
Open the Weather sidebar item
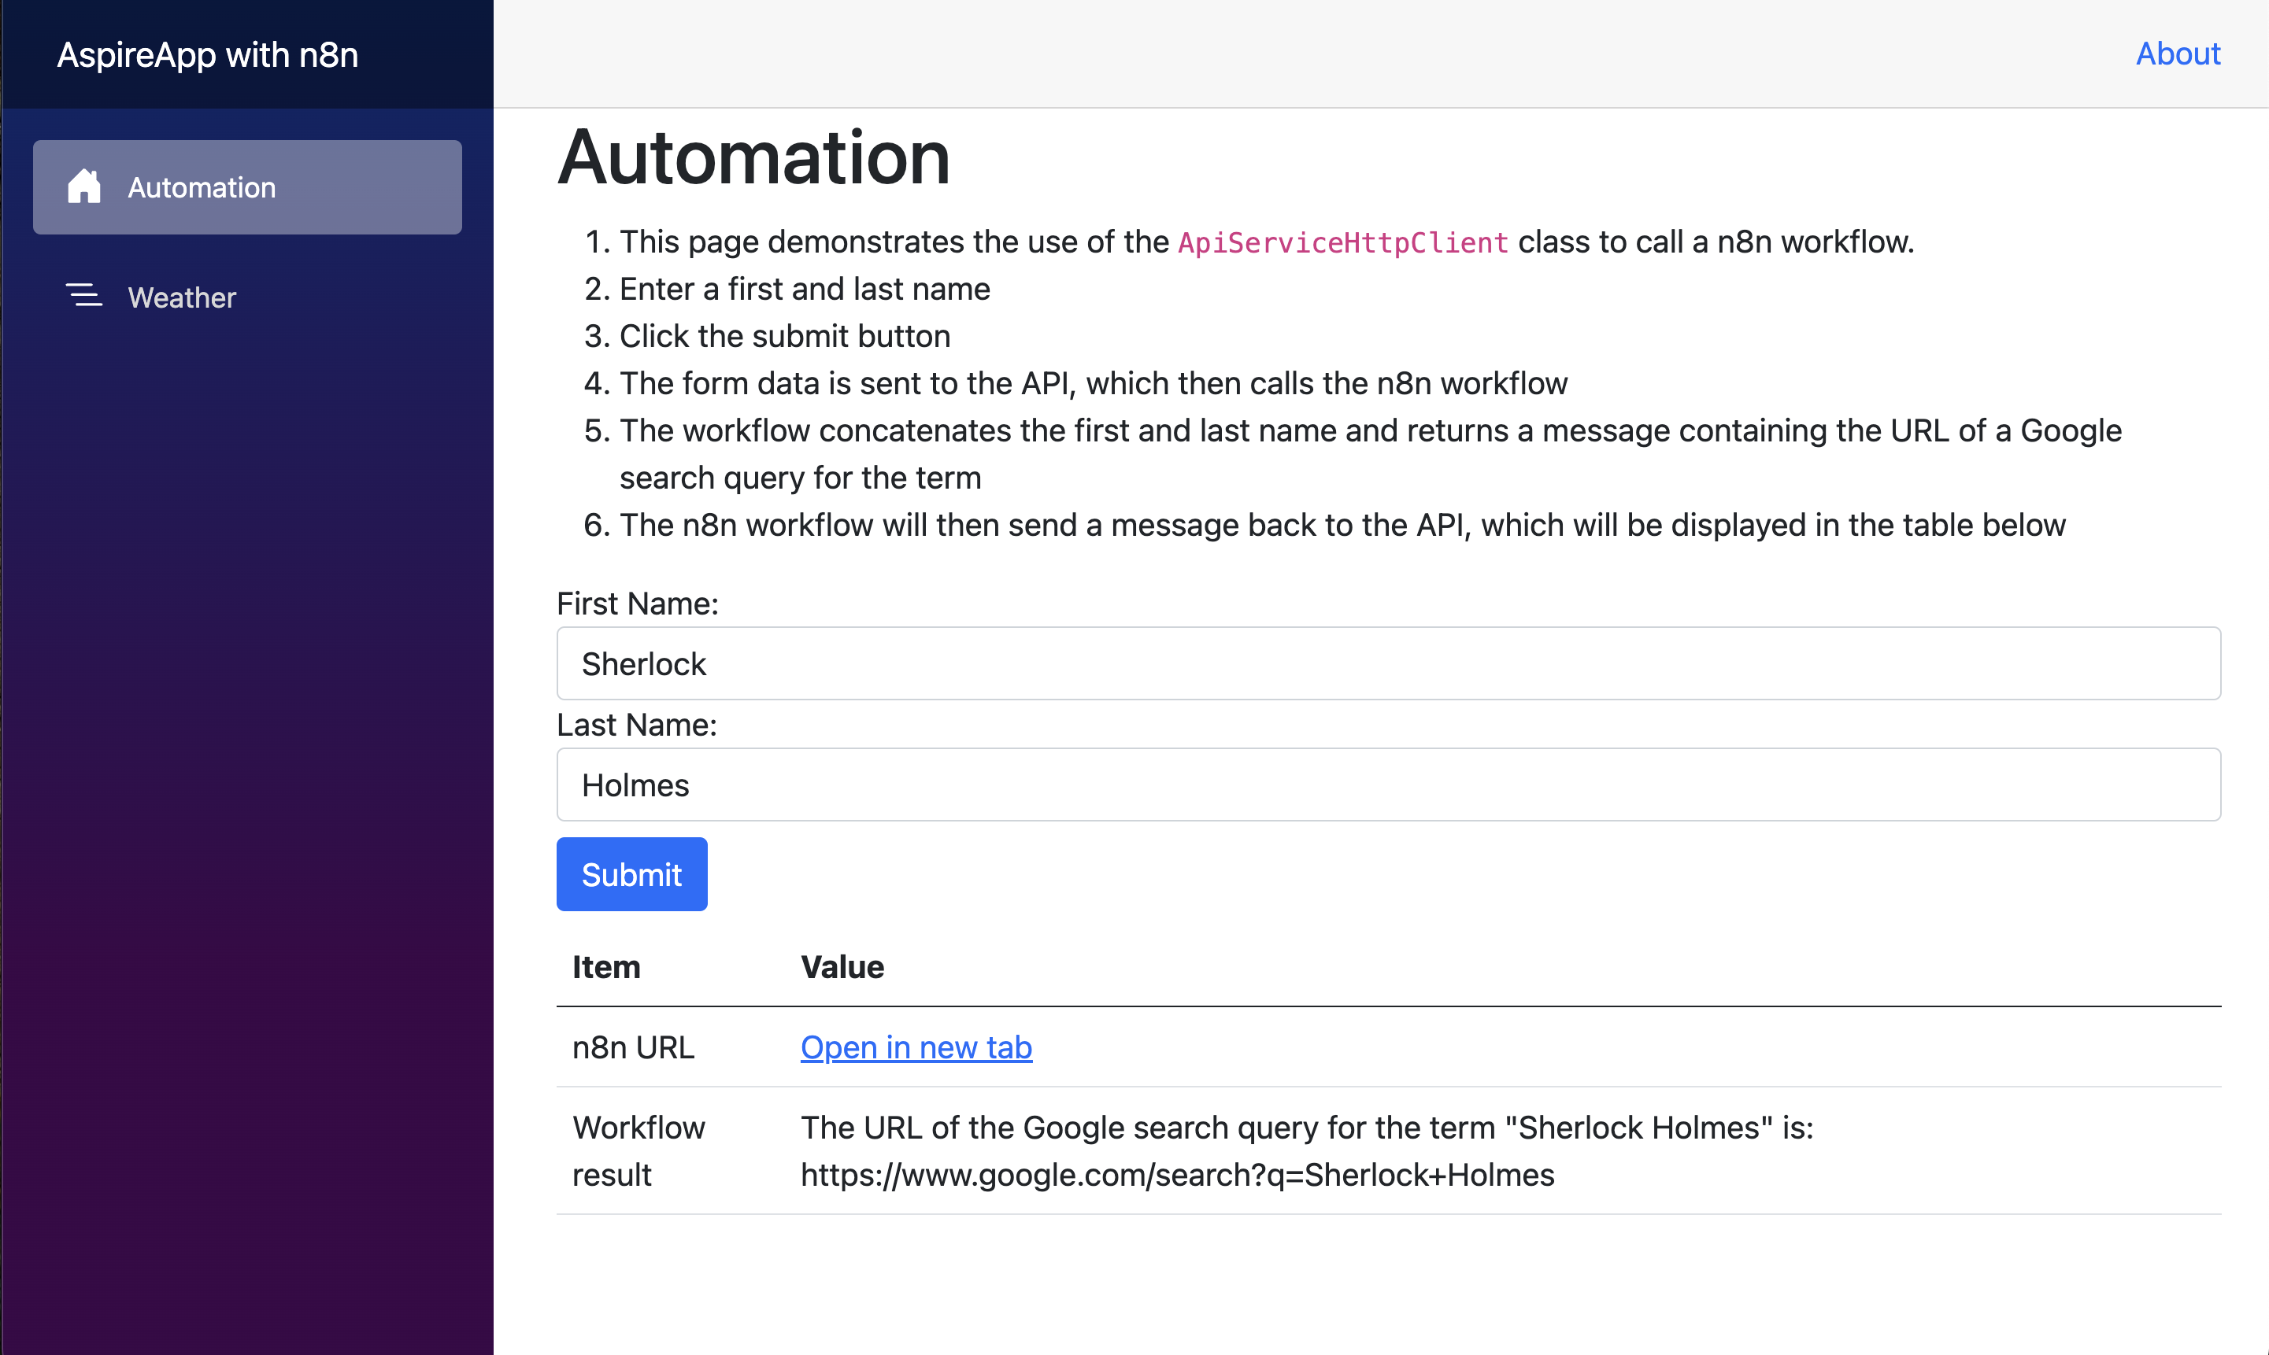246,297
